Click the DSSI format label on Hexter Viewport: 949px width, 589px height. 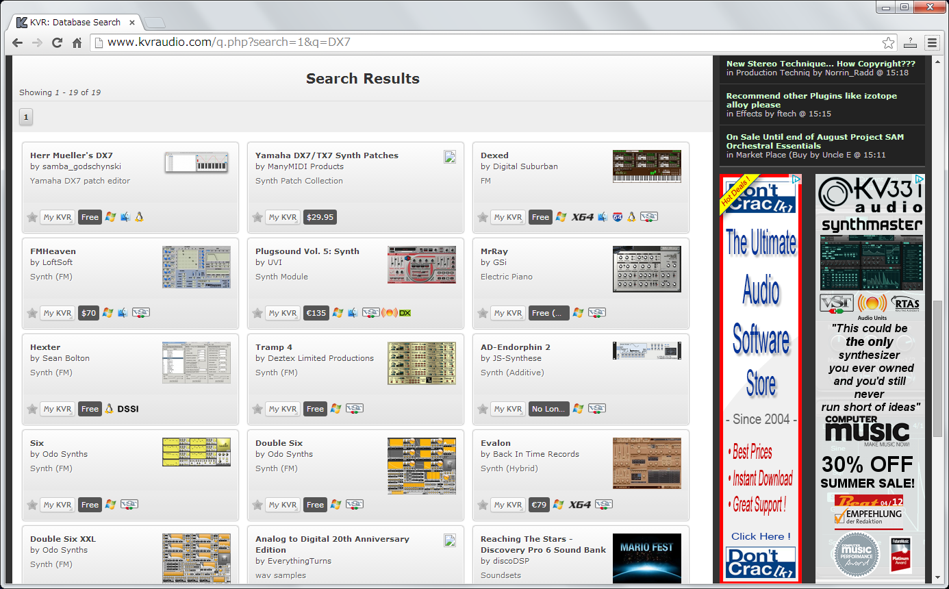(x=128, y=409)
